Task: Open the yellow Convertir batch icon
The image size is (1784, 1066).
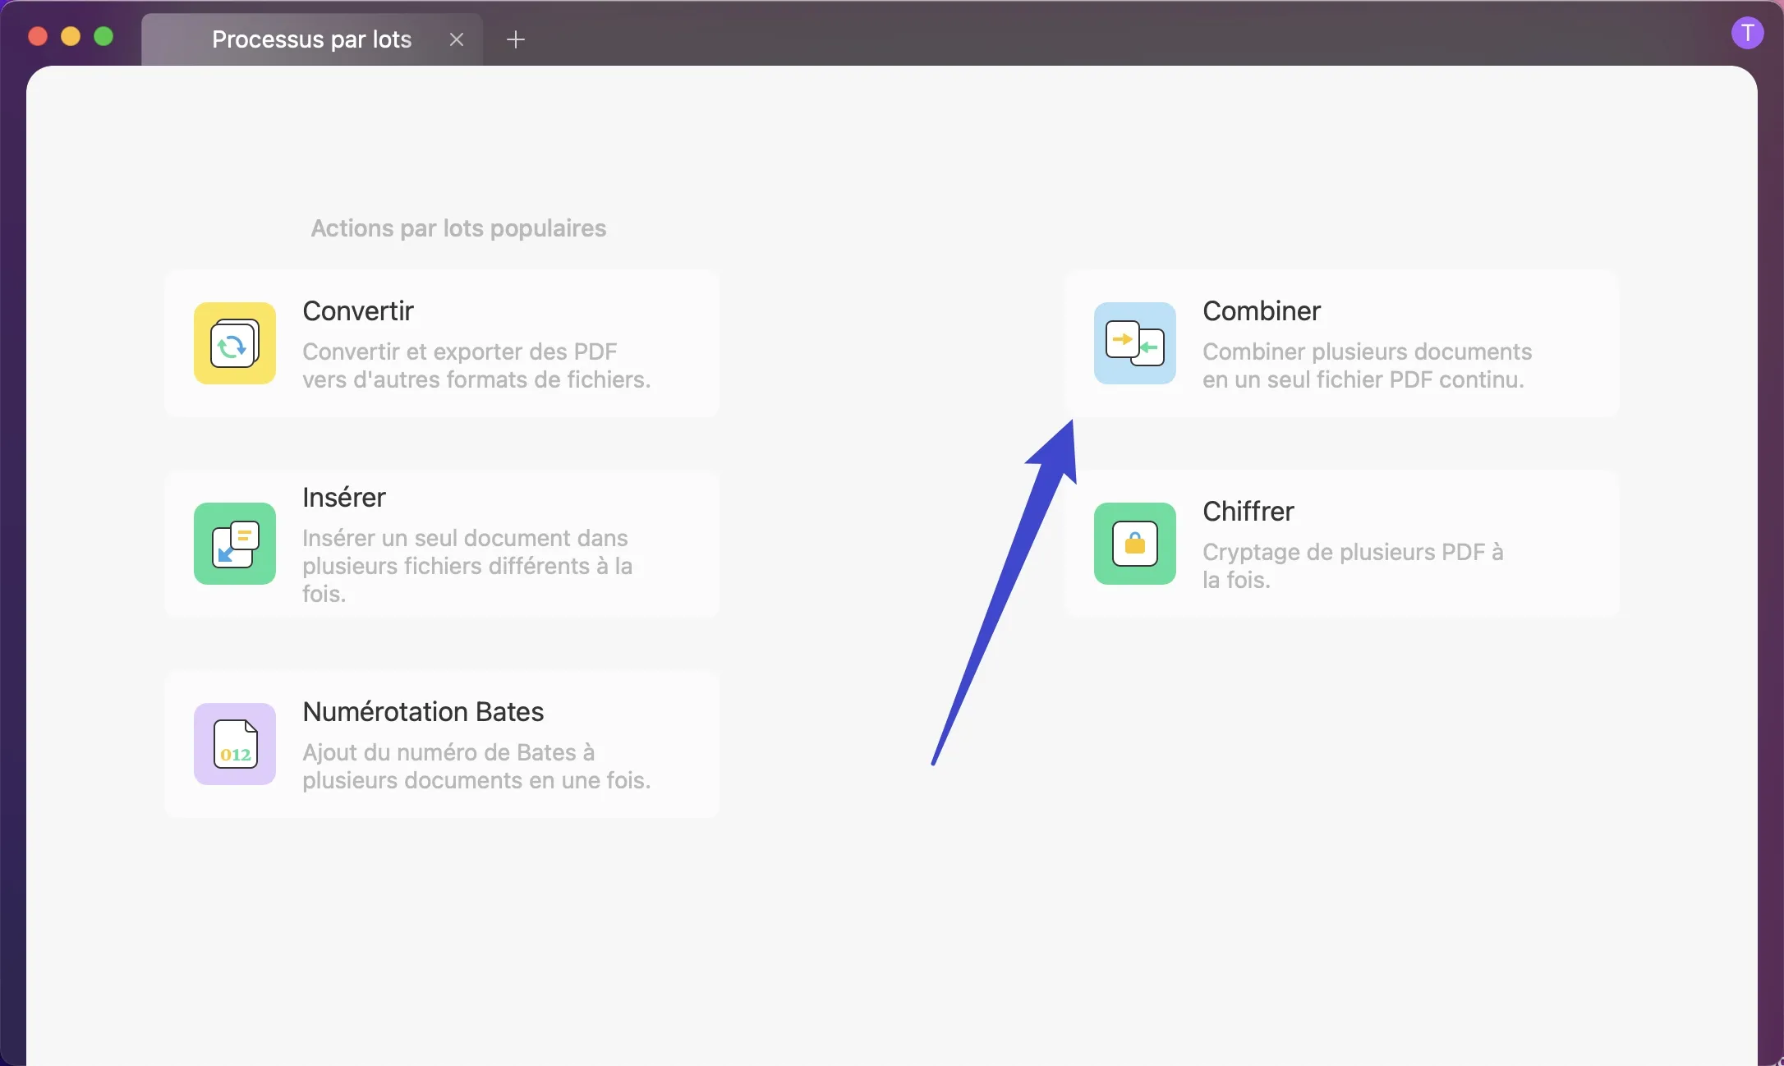Action: coord(235,343)
